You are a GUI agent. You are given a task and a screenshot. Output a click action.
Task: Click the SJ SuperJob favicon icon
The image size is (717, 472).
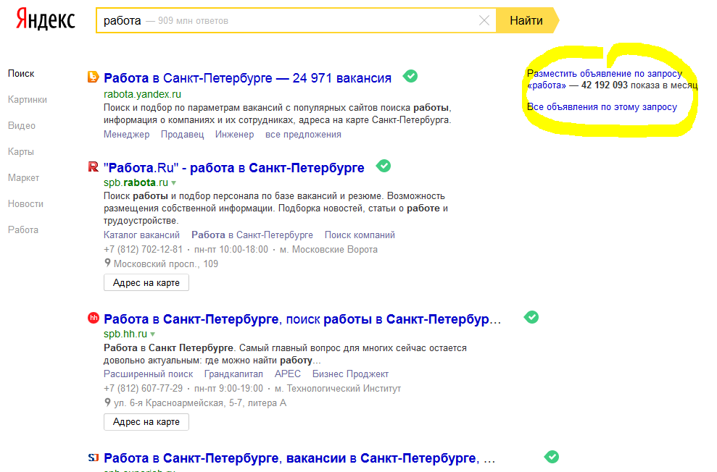pyautogui.click(x=94, y=457)
